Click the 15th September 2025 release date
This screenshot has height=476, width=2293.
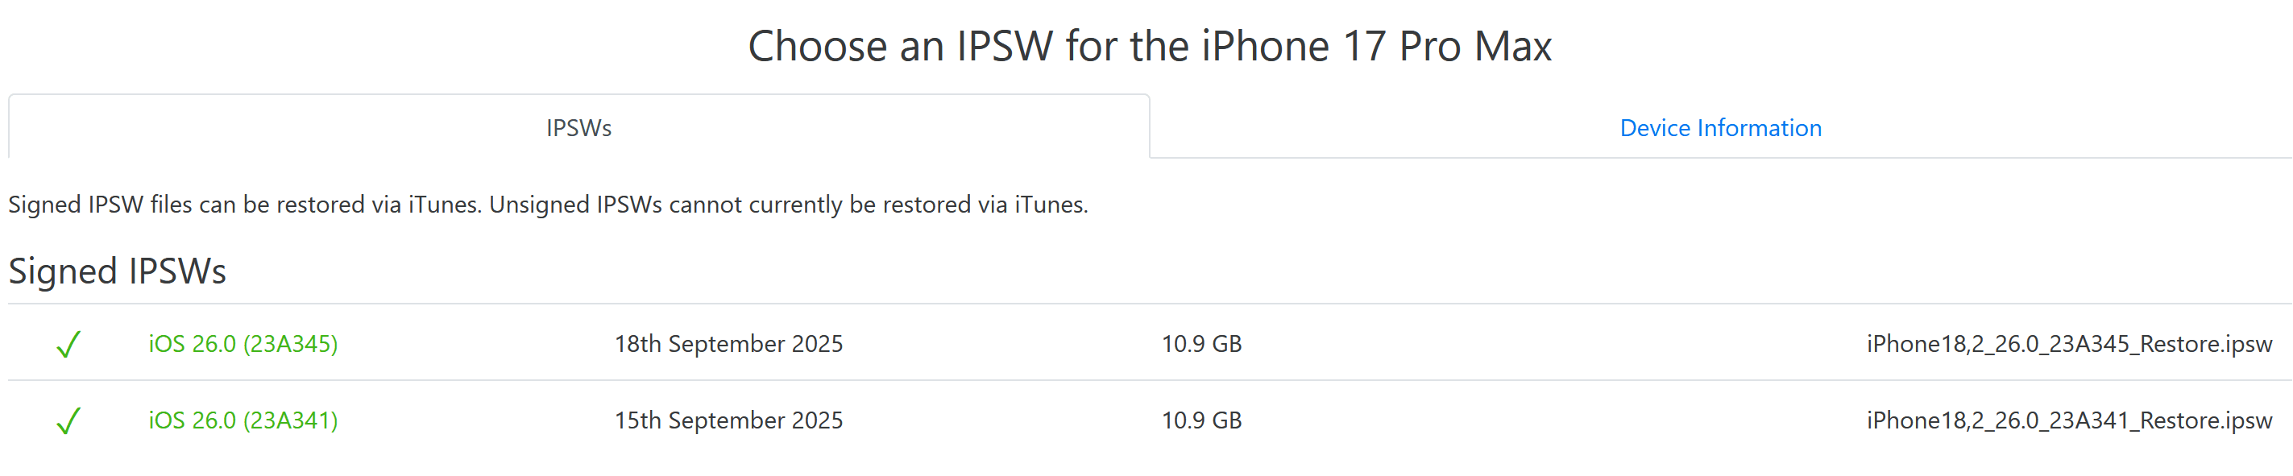[728, 421]
